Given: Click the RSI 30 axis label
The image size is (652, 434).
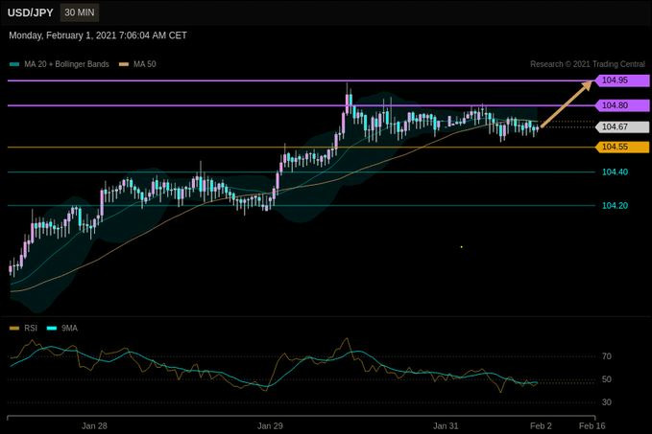Looking at the screenshot, I should (607, 402).
